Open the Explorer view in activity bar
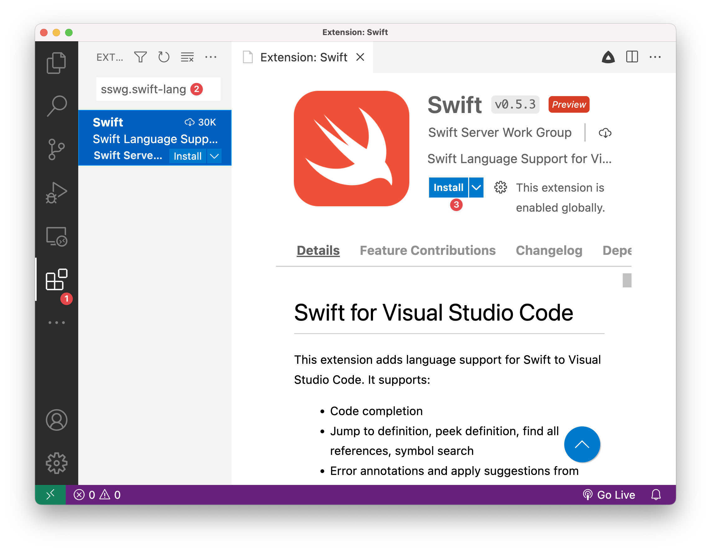Image resolution: width=711 pixels, height=551 pixels. point(56,63)
